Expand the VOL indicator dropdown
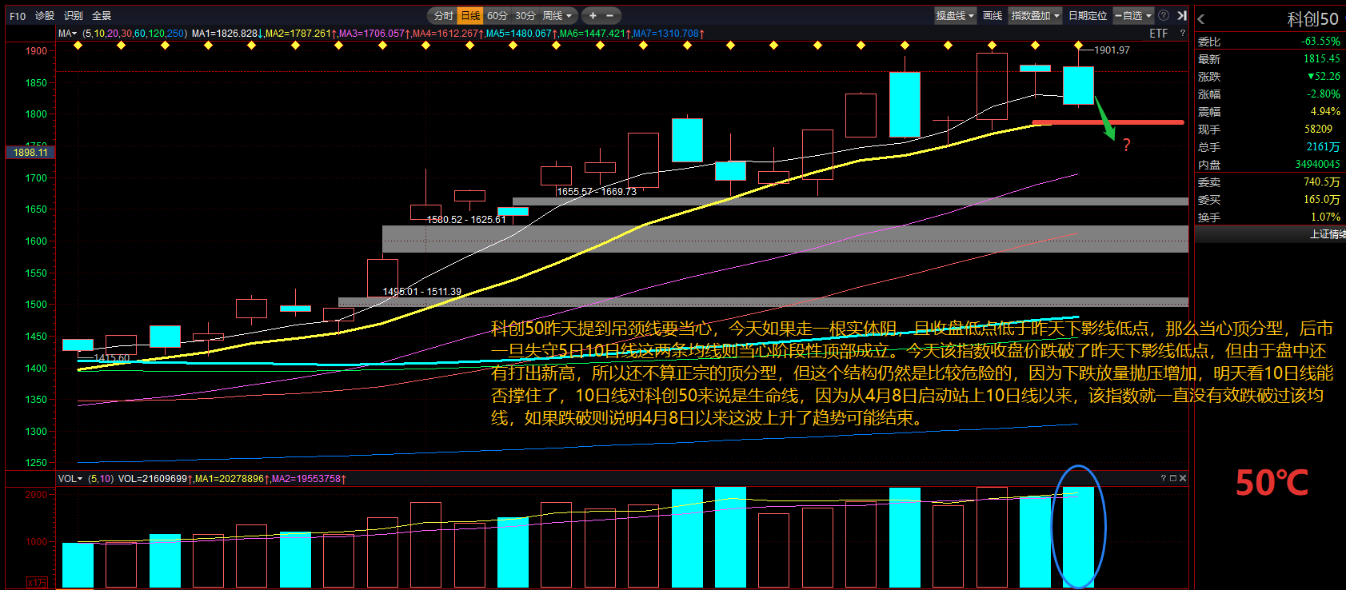The width and height of the screenshot is (1346, 590). click(x=70, y=479)
